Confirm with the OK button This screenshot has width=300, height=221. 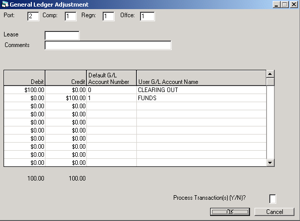tap(230, 212)
